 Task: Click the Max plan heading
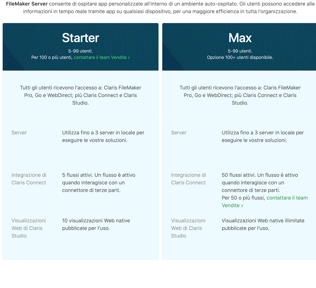point(240,38)
